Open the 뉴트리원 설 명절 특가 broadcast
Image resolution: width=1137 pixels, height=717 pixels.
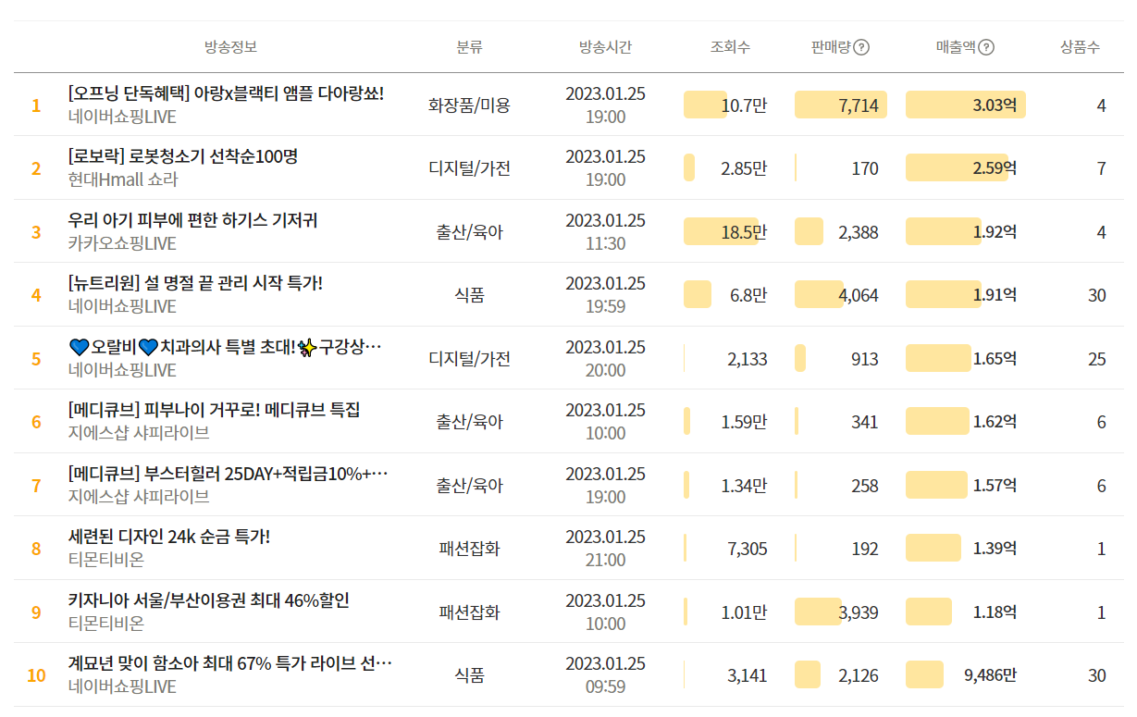click(x=195, y=283)
